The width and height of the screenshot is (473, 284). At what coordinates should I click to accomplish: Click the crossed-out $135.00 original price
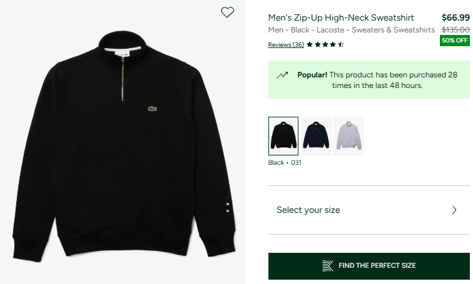pos(455,29)
